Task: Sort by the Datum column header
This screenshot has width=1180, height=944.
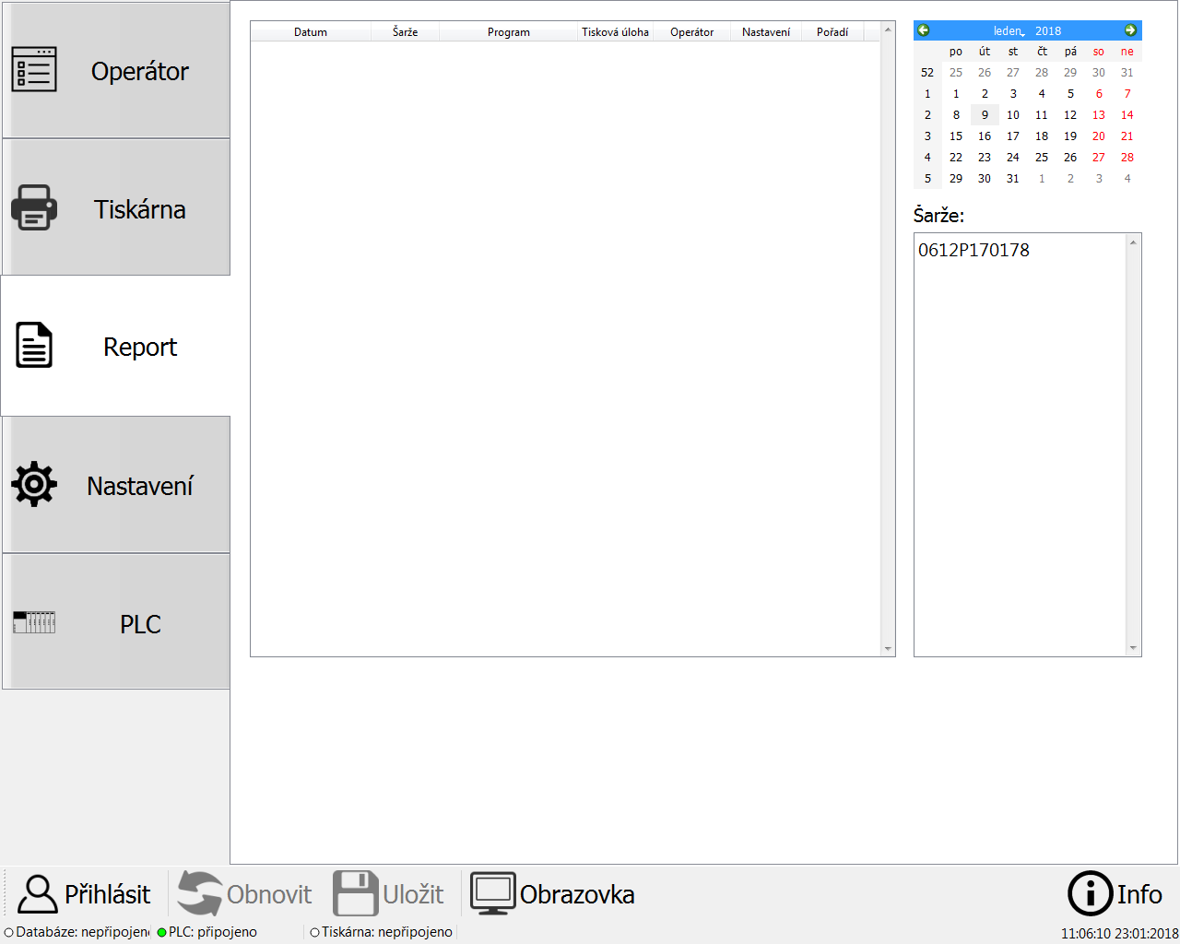Action: pos(311,32)
